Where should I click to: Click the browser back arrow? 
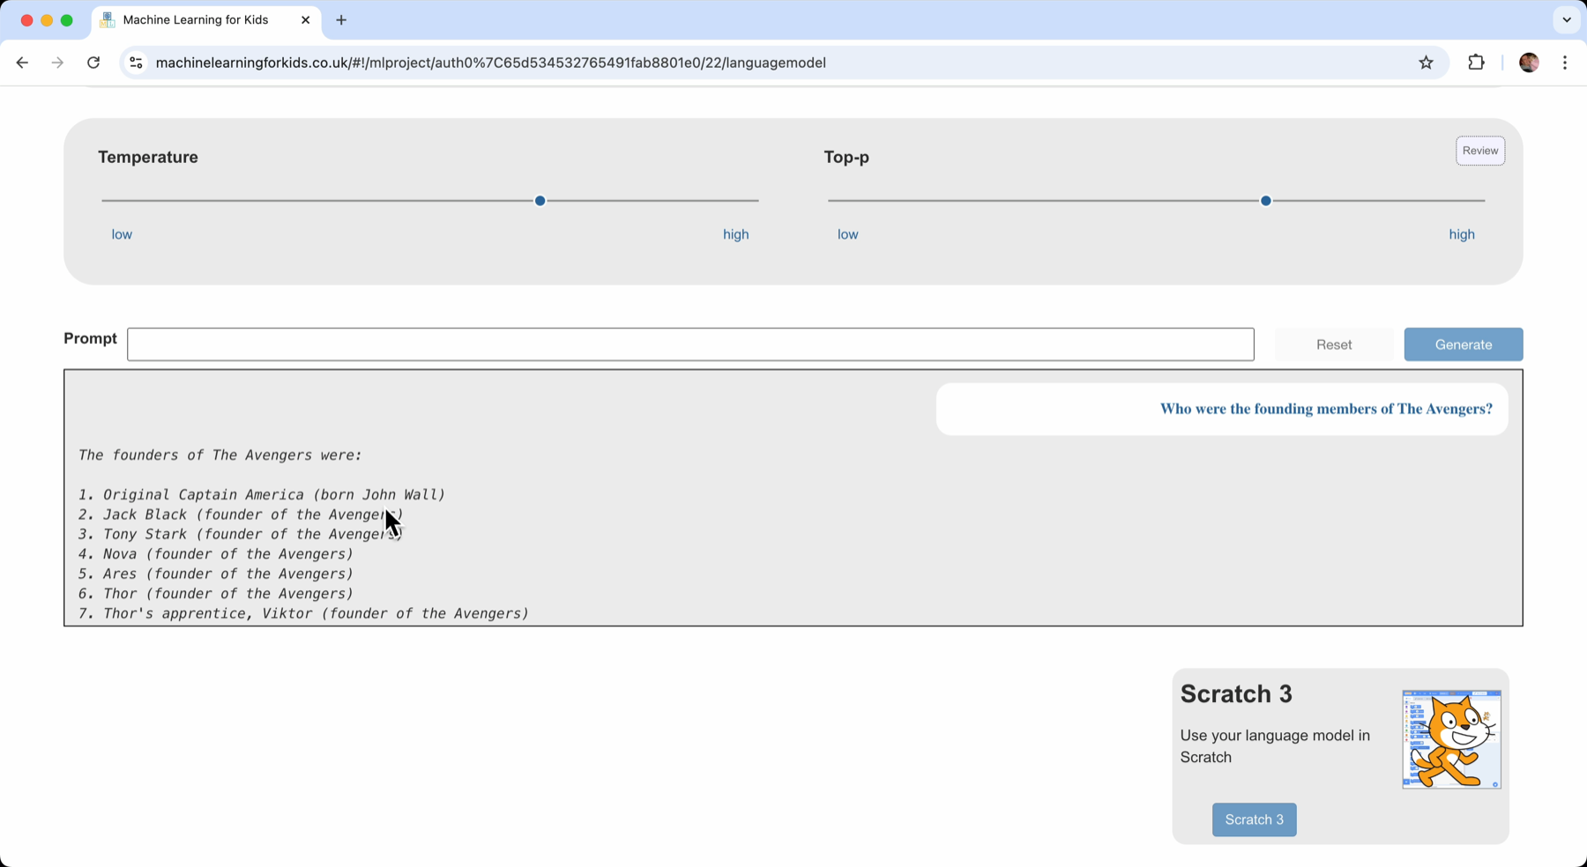(22, 63)
